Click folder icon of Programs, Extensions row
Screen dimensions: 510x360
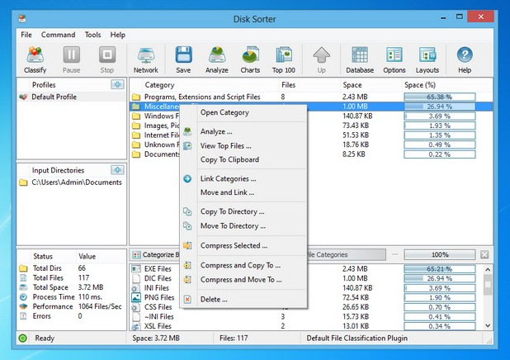pyautogui.click(x=136, y=97)
